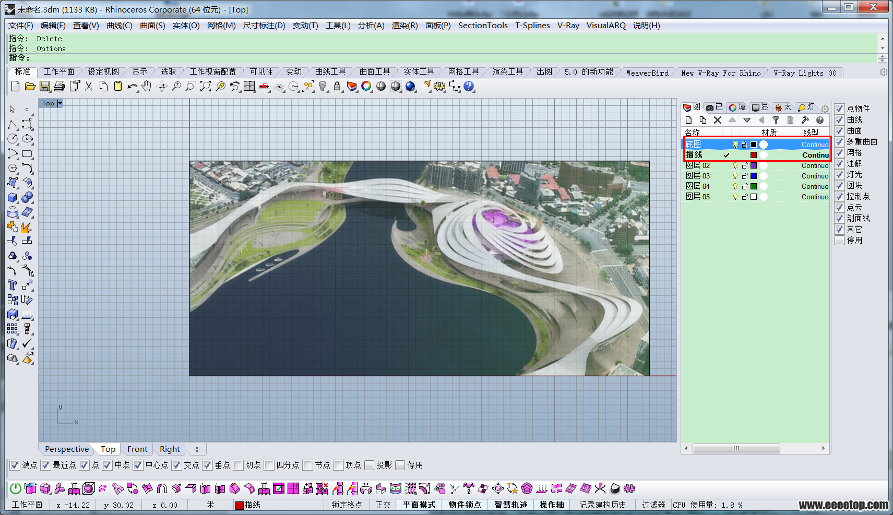Screen dimensions: 893x515
Task: Undo the last action with the toolbar arrow
Action: point(133,86)
